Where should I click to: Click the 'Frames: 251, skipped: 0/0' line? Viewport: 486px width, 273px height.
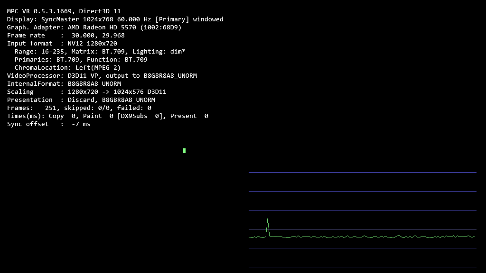tap(79, 108)
